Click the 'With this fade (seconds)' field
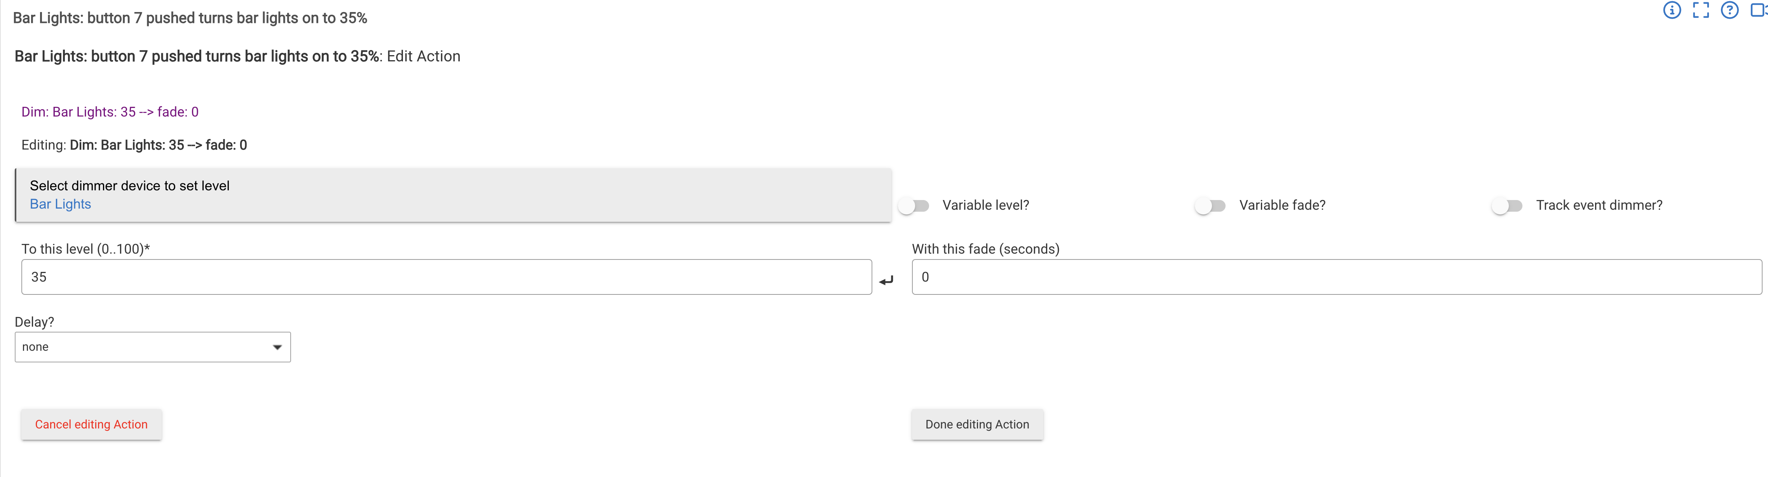 pos(1336,277)
